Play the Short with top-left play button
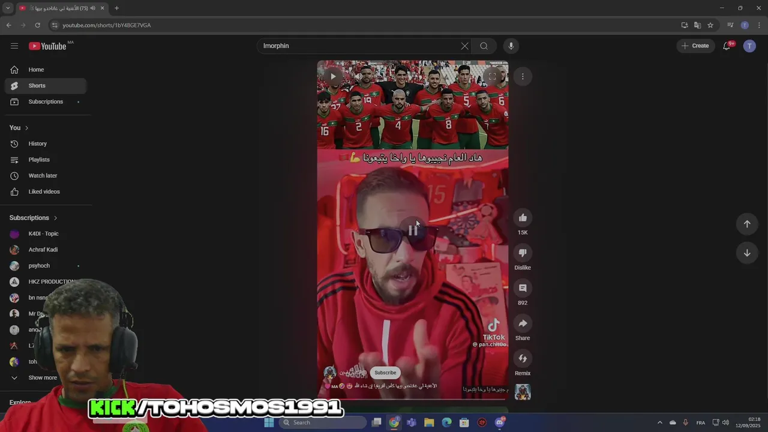 333,76
